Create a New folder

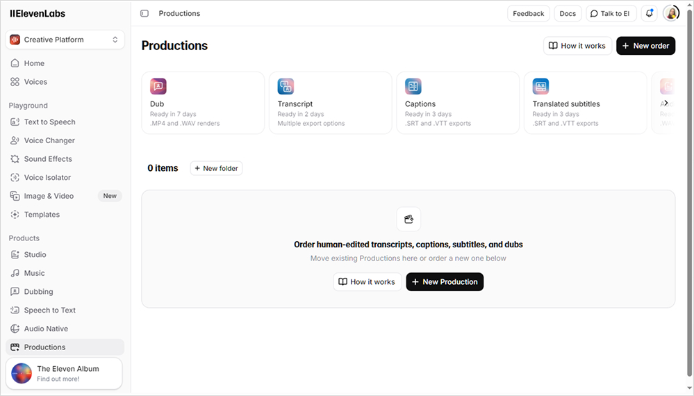(x=216, y=168)
